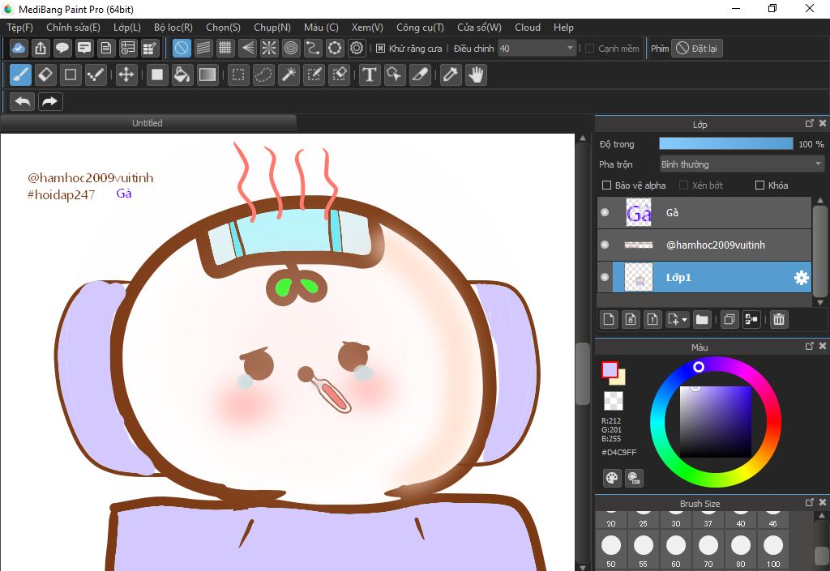The height and width of the screenshot is (571, 830).
Task: Select the Eyedropper tool
Action: click(x=451, y=75)
